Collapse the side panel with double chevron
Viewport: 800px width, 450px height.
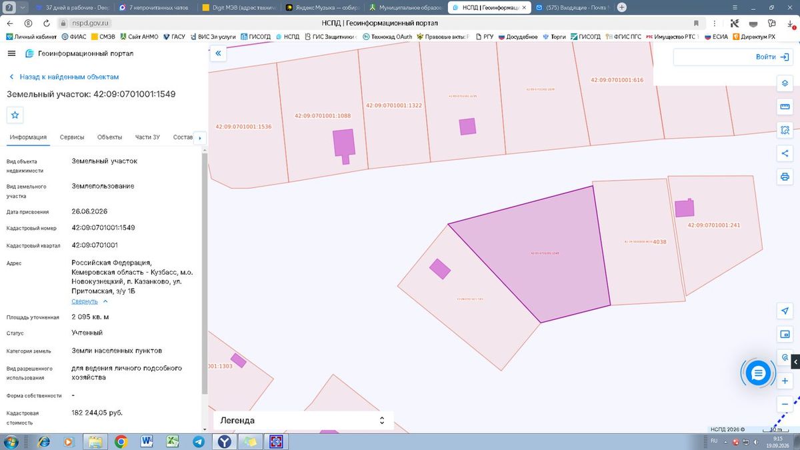coord(218,53)
